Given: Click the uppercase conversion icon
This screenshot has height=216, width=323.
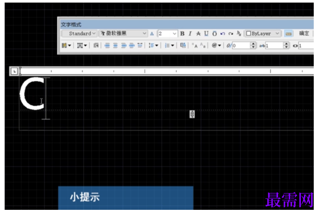Looking at the screenshot, I should pos(195,45).
